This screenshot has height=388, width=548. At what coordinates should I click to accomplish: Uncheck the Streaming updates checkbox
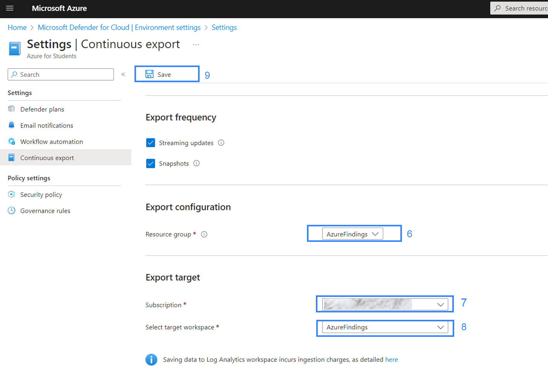click(x=151, y=143)
